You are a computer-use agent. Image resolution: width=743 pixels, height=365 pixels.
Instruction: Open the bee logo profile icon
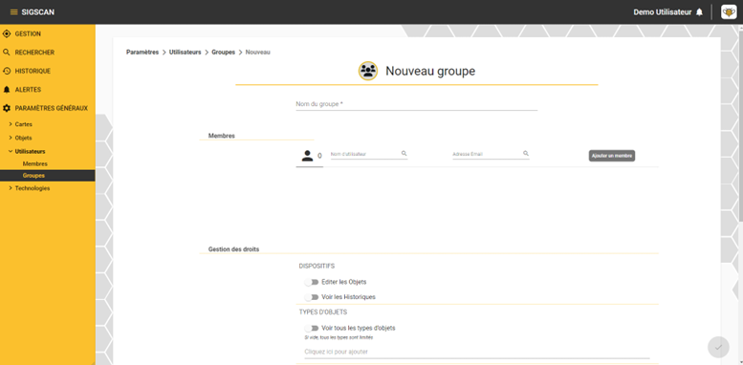tap(729, 11)
